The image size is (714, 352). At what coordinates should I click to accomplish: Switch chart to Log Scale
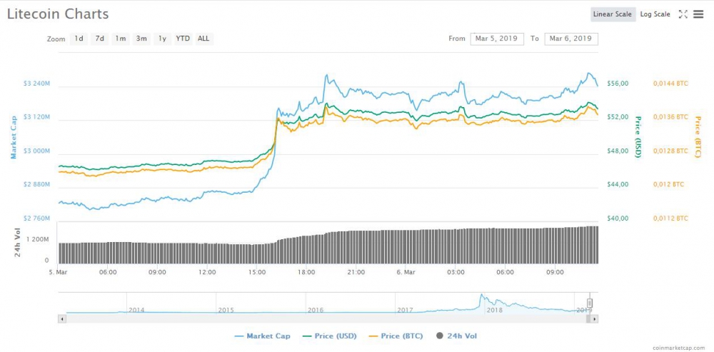coord(655,14)
